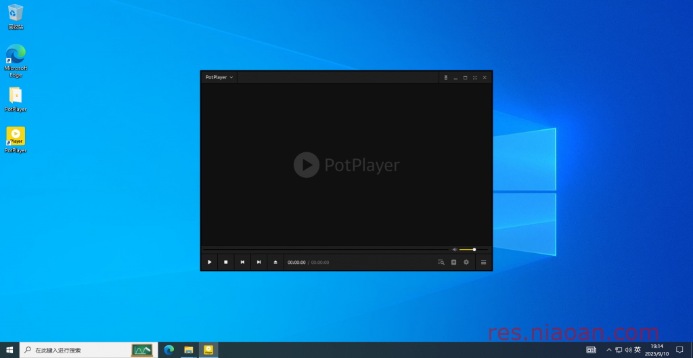Click the elapsed time 00:00:00 display
The width and height of the screenshot is (693, 358).
coord(296,263)
